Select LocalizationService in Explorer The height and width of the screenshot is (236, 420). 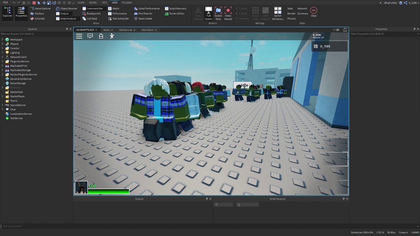21,114
